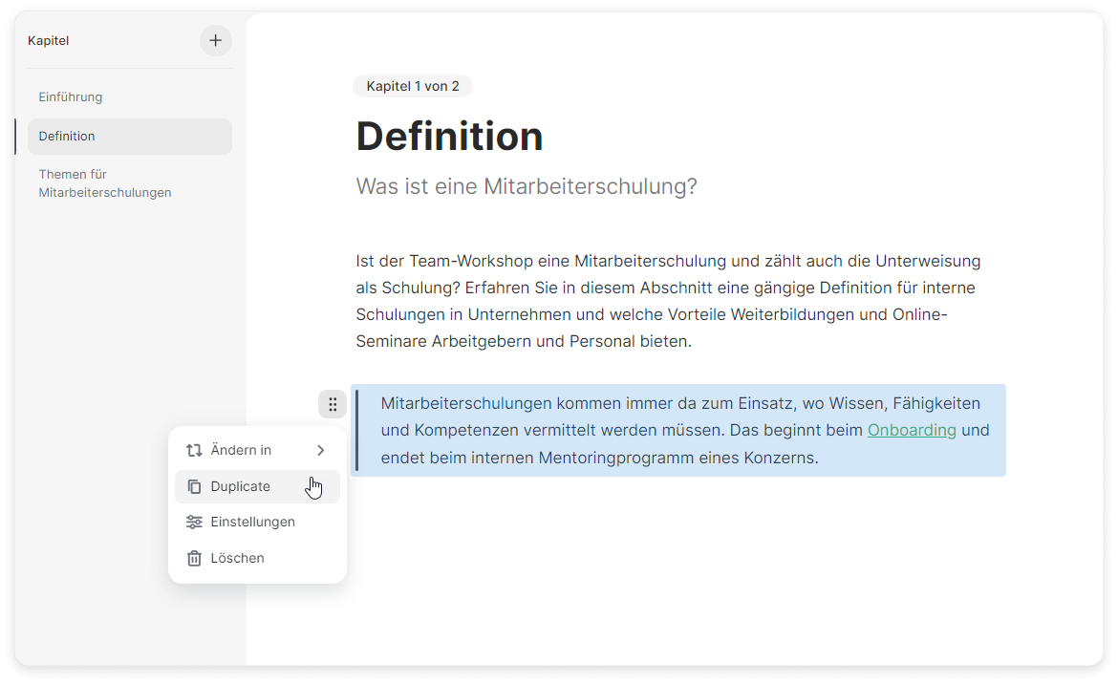Choose Duplicate from the block menu
The width and height of the screenshot is (1118, 684).
click(x=240, y=486)
